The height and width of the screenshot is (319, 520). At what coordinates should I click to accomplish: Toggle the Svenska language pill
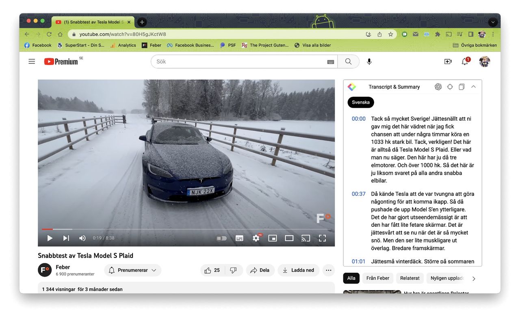pyautogui.click(x=361, y=102)
